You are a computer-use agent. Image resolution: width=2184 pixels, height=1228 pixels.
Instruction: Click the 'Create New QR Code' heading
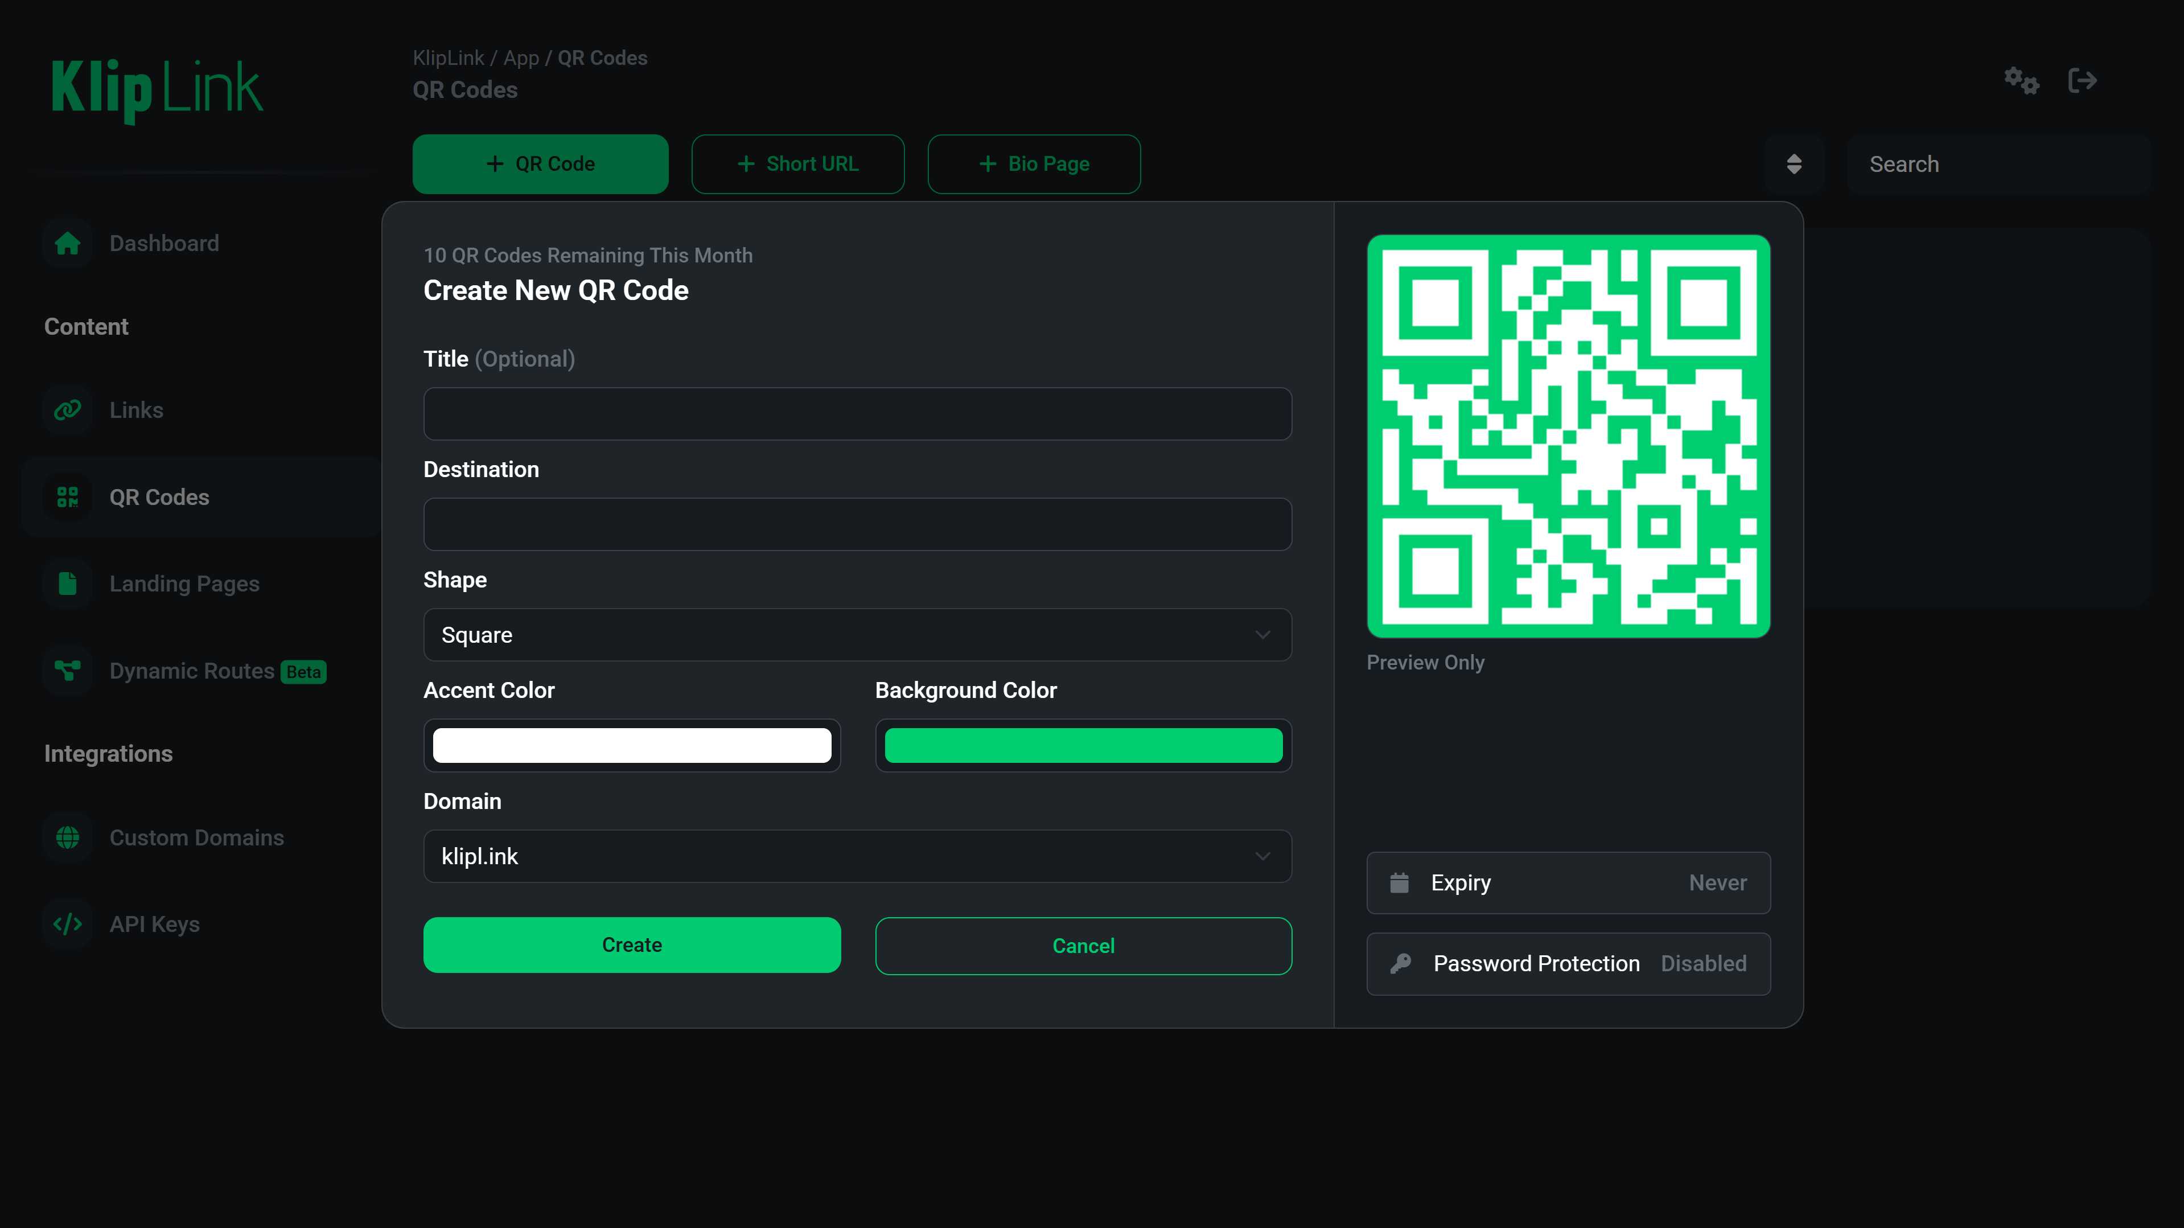click(556, 290)
